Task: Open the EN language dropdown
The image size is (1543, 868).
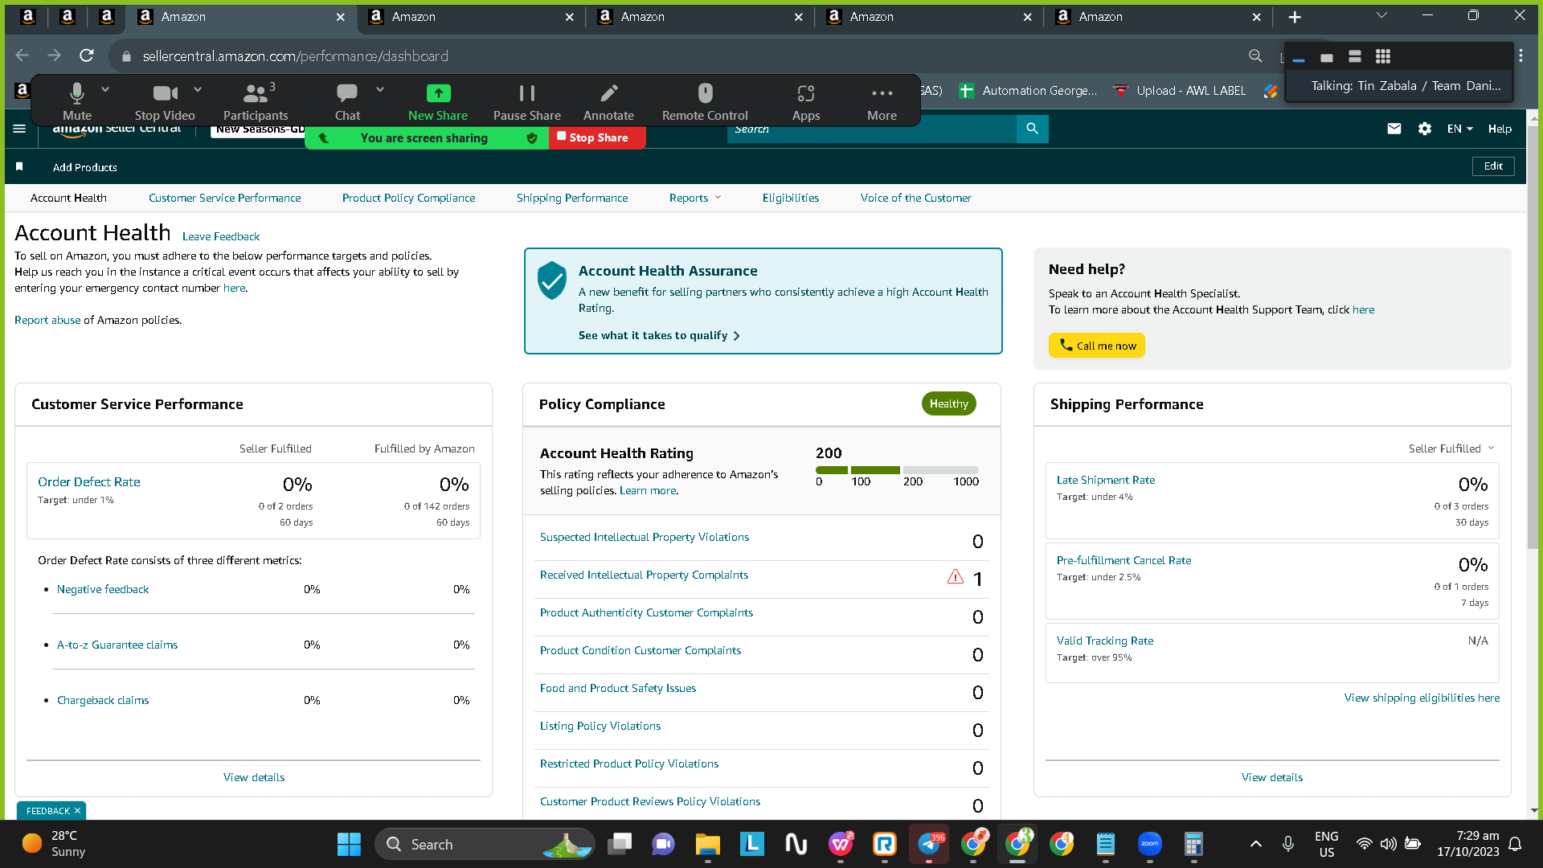Action: coord(1459,129)
